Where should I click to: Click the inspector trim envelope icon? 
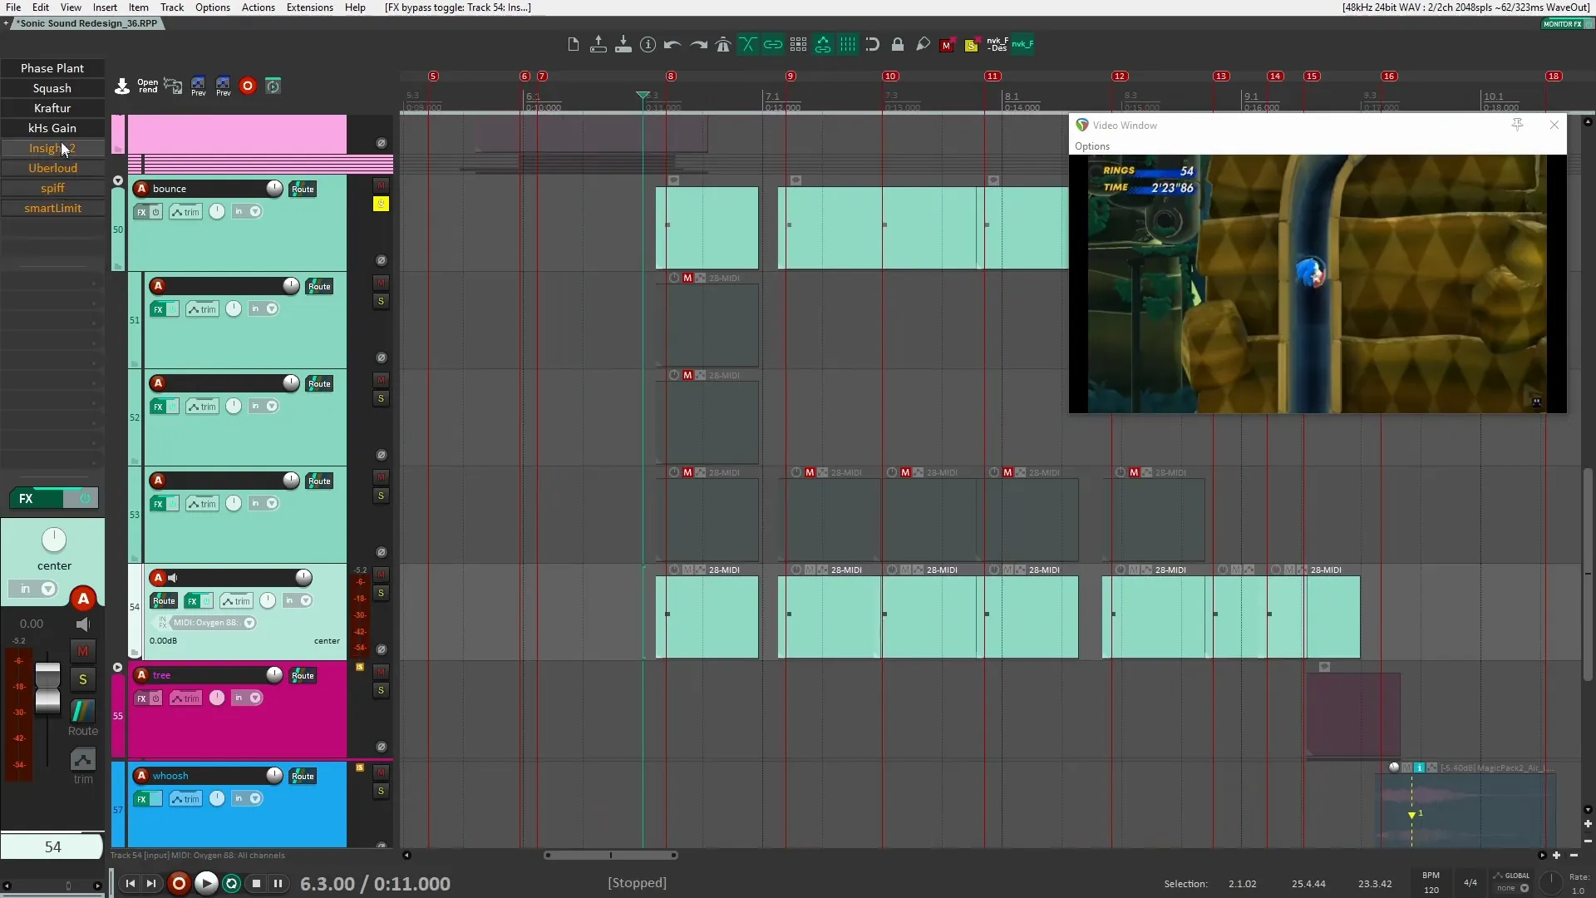(82, 759)
